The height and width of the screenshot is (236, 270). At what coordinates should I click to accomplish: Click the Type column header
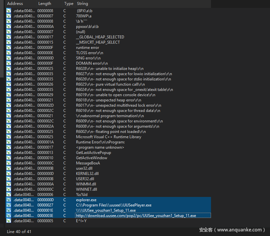click(x=68, y=4)
